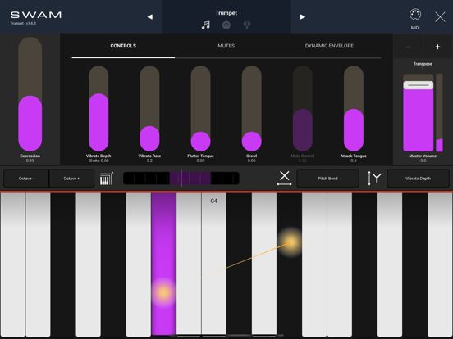The image size is (453, 339).
Task: Adjust the Growl slider
Action: click(252, 108)
